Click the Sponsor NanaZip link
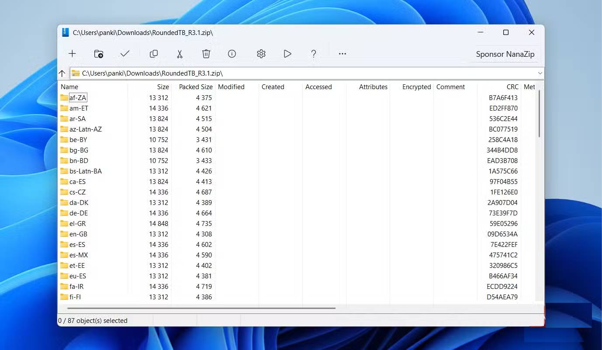602x350 pixels. tap(505, 54)
